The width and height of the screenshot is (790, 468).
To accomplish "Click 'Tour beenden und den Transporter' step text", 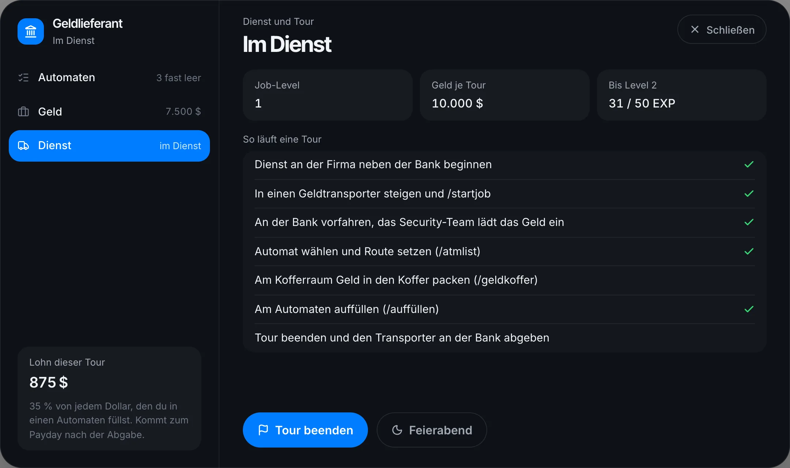I will point(402,338).
